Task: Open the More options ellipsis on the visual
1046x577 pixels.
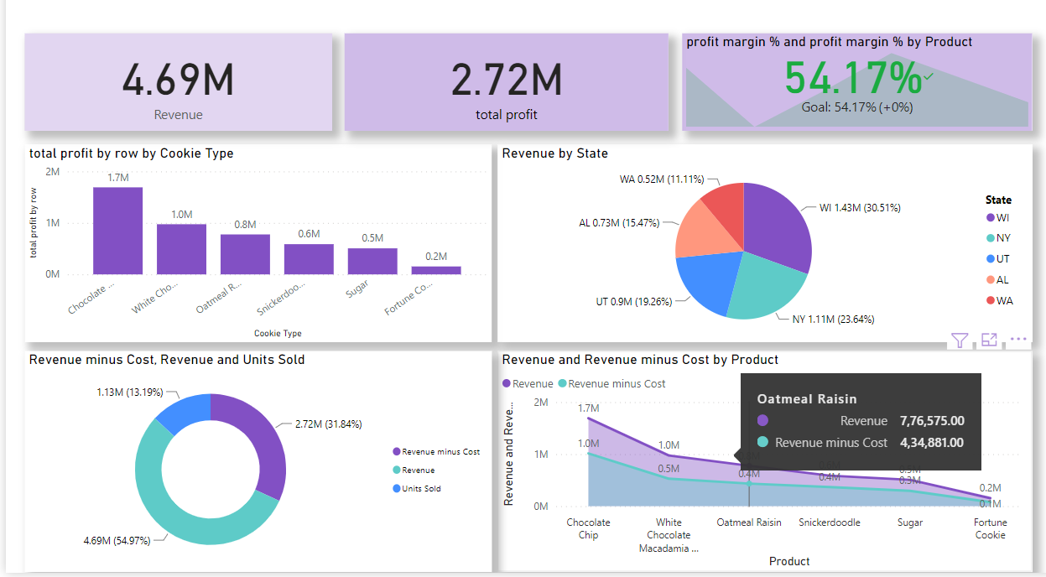Action: click(1018, 340)
